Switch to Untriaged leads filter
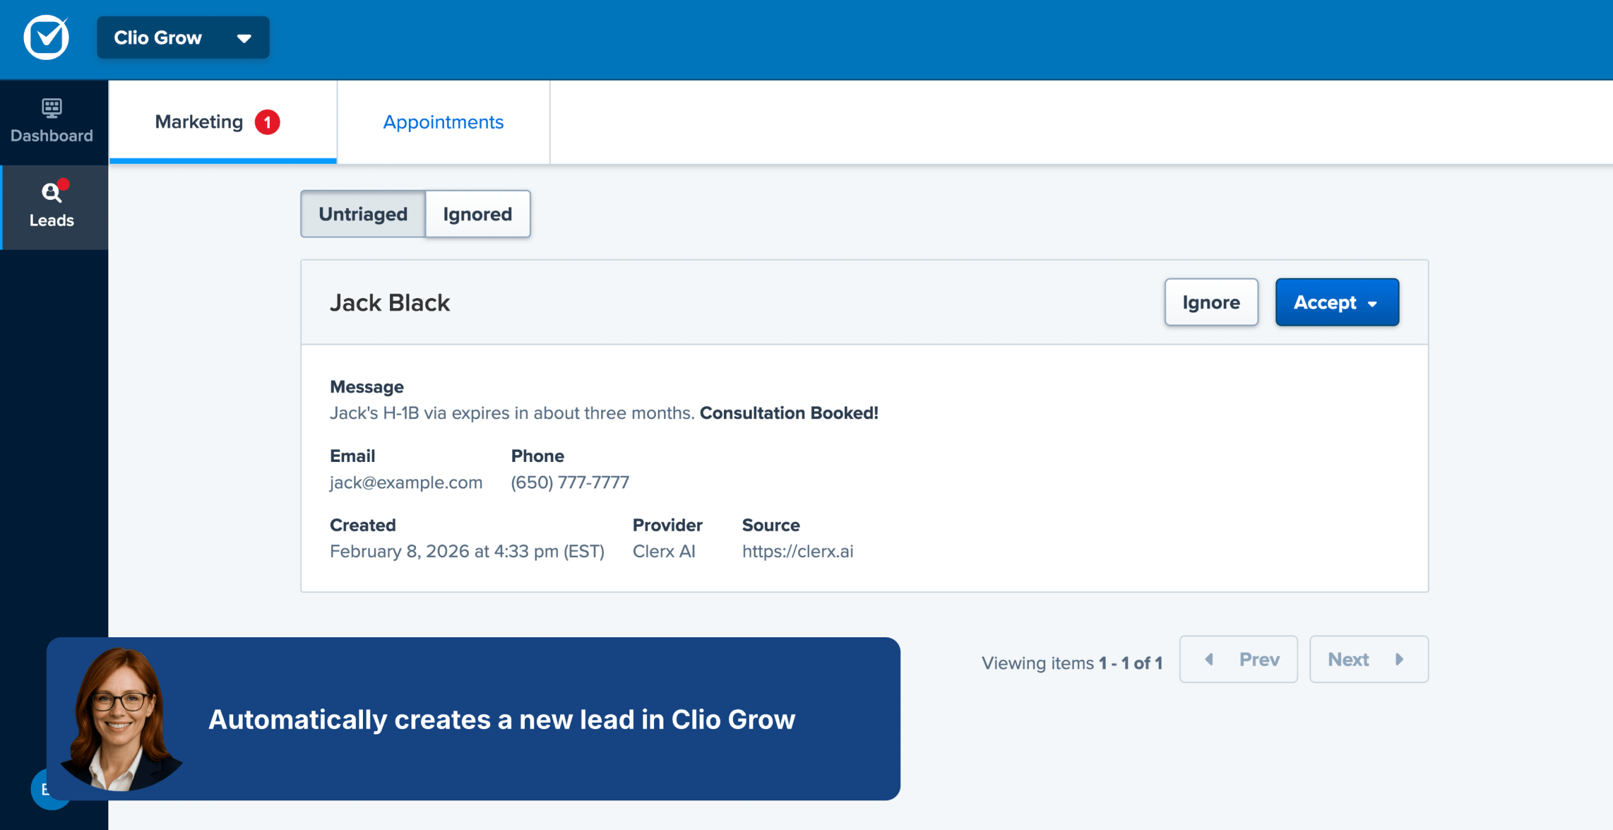This screenshot has height=830, width=1613. 363,214
